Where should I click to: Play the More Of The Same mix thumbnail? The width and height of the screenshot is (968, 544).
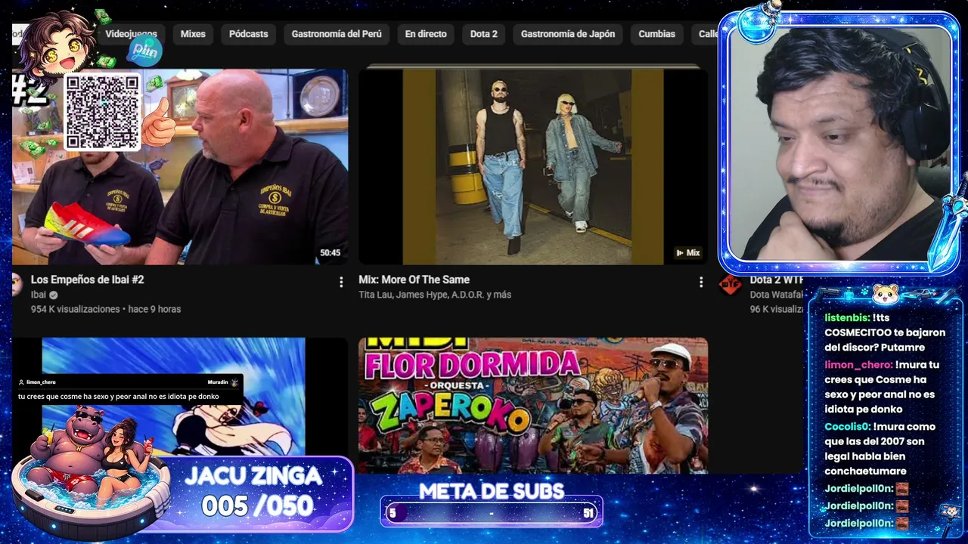click(533, 167)
